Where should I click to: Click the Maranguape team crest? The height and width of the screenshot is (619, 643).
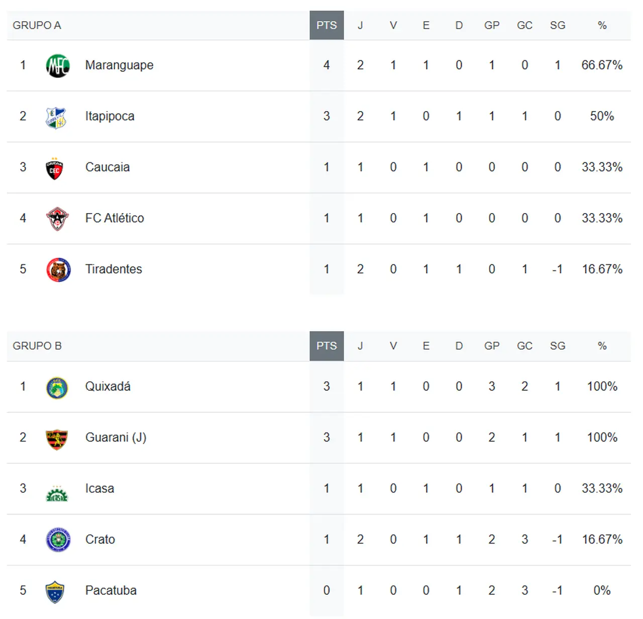(x=58, y=66)
